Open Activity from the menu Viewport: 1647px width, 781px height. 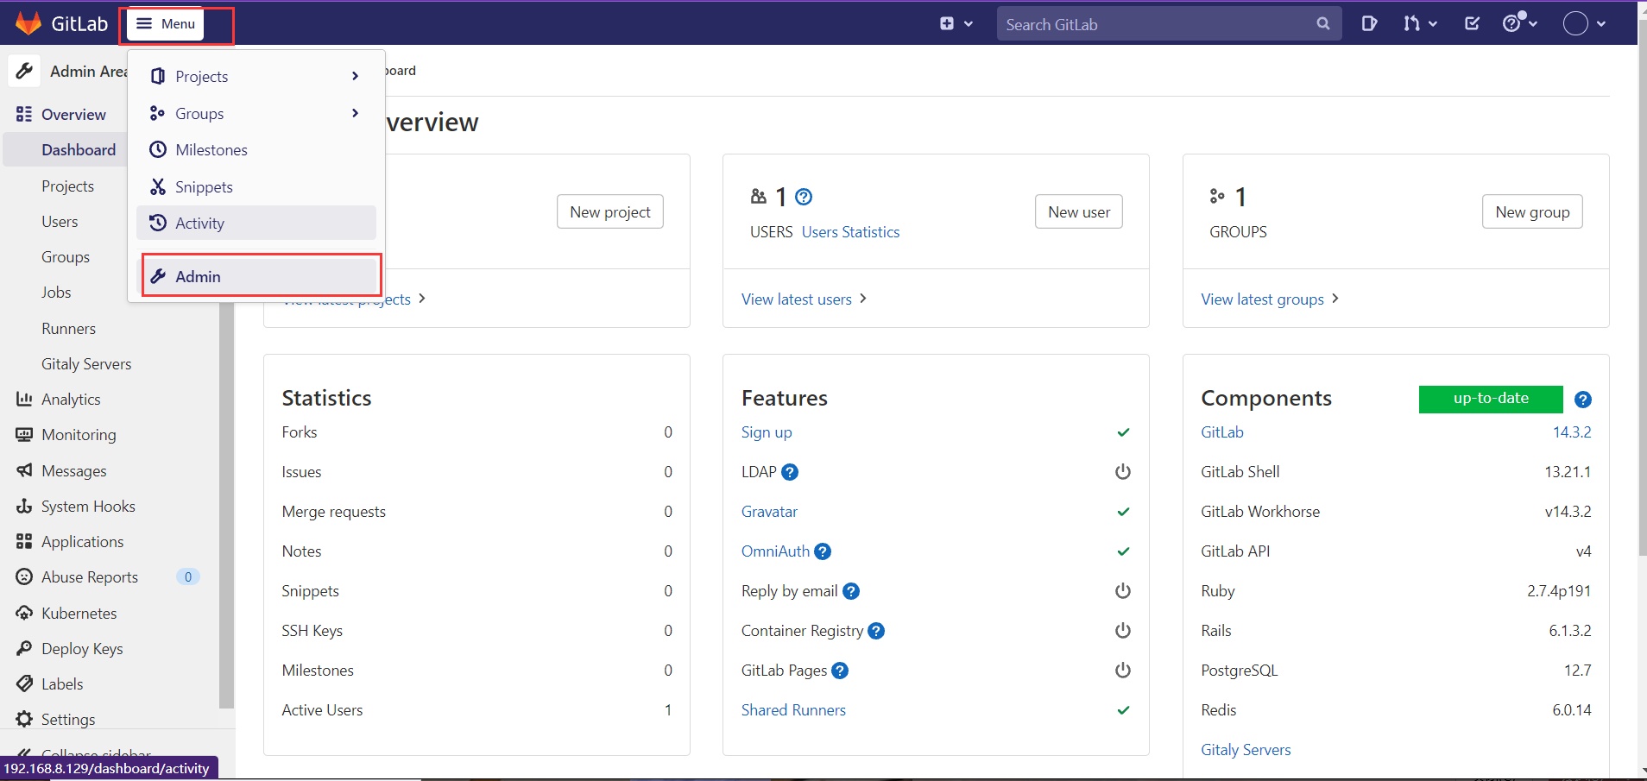(x=256, y=223)
